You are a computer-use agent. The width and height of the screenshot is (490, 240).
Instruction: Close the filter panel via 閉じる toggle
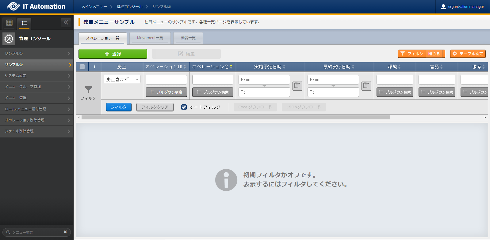pos(434,54)
